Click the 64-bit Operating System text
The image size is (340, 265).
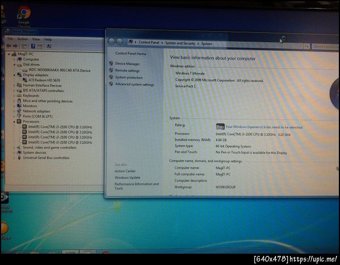click(x=233, y=146)
